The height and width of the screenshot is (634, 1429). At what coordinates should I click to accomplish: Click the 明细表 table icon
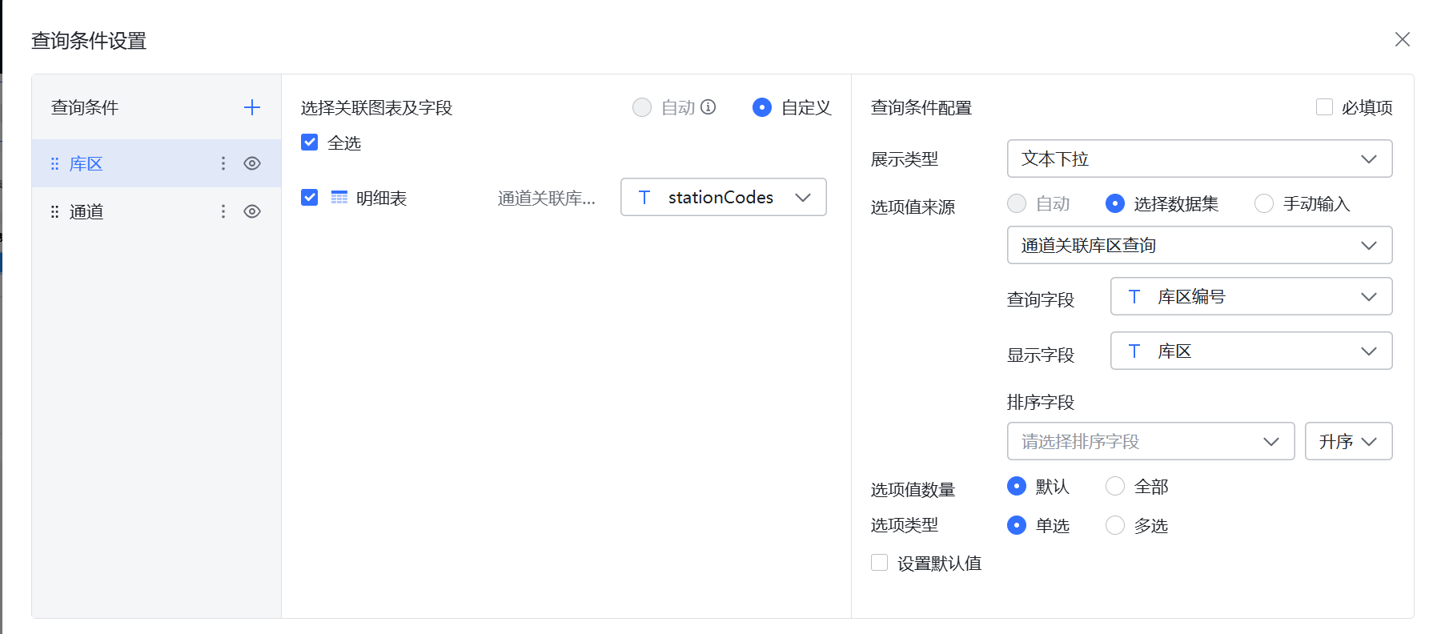click(339, 197)
